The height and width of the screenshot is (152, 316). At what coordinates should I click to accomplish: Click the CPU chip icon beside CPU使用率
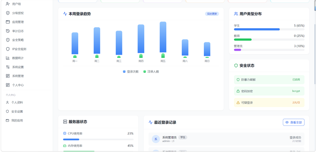tap(65, 133)
